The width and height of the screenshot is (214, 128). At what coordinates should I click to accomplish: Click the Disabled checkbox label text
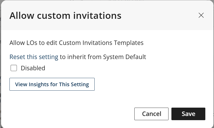click(33, 68)
